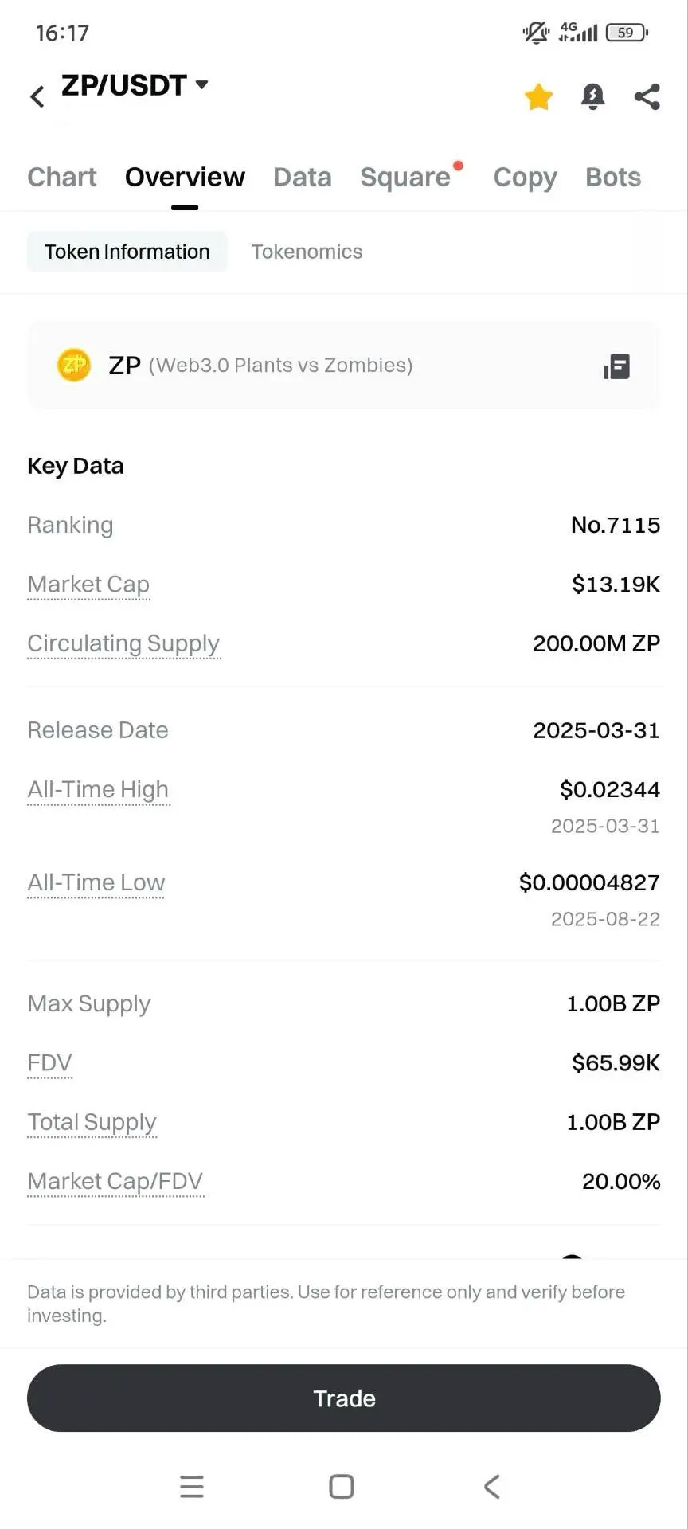Image resolution: width=688 pixels, height=1529 pixels.
Task: Open Android recent apps menu icon
Action: coord(192,1486)
